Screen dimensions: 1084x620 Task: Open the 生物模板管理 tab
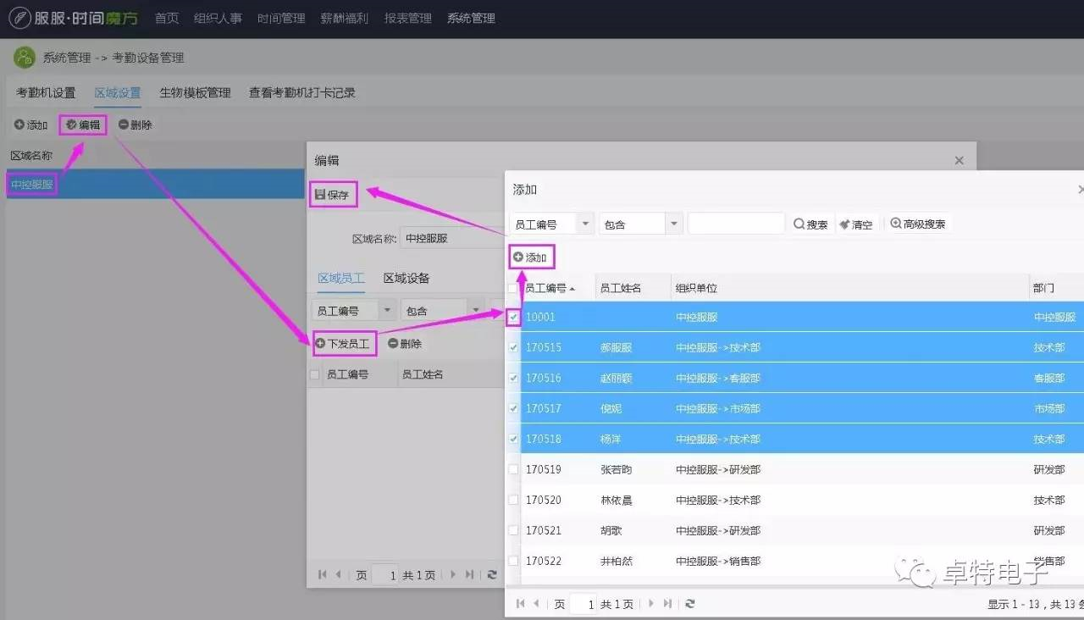(195, 93)
